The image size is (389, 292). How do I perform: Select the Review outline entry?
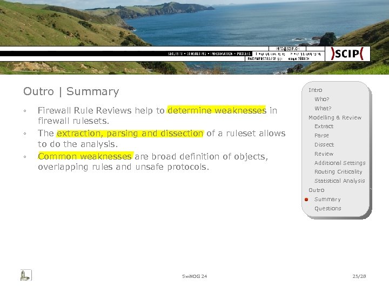click(x=324, y=154)
